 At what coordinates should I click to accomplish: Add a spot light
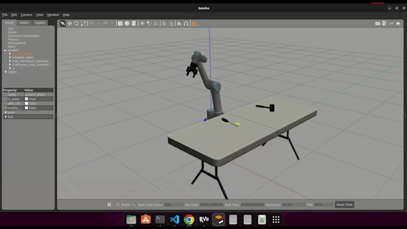tap(148, 23)
